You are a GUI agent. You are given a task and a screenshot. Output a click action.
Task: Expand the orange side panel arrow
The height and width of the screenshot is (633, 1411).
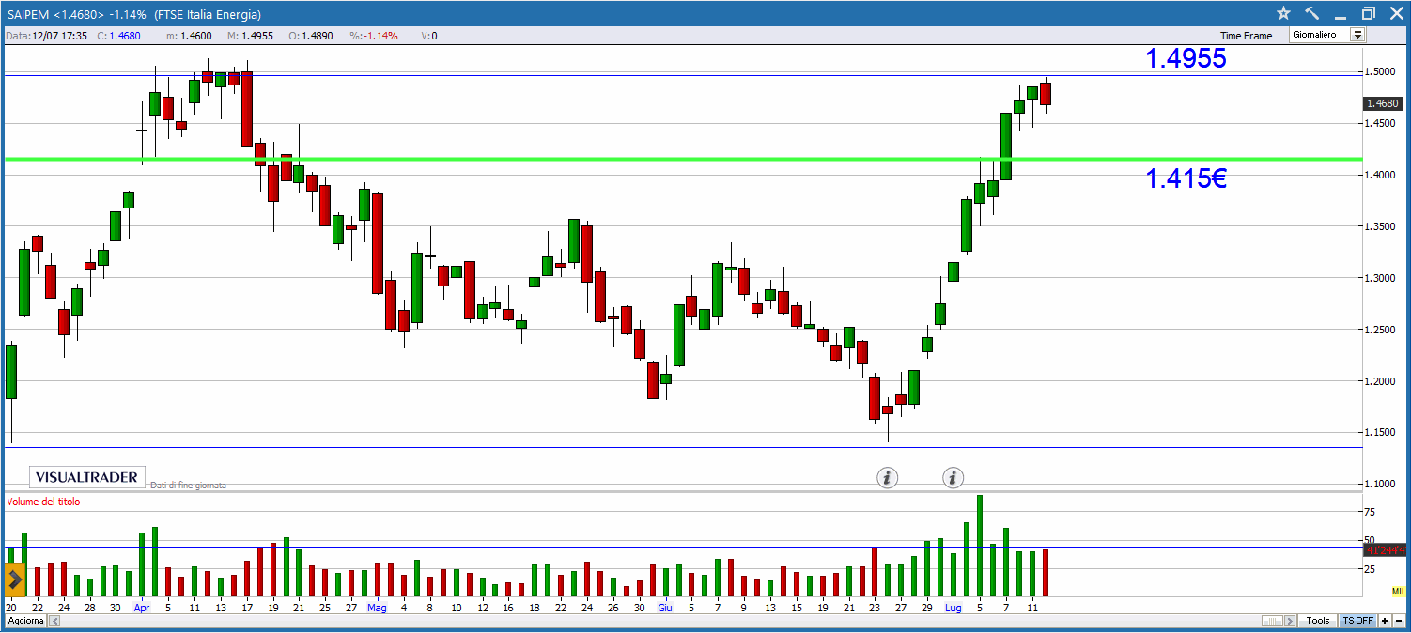[x=15, y=579]
